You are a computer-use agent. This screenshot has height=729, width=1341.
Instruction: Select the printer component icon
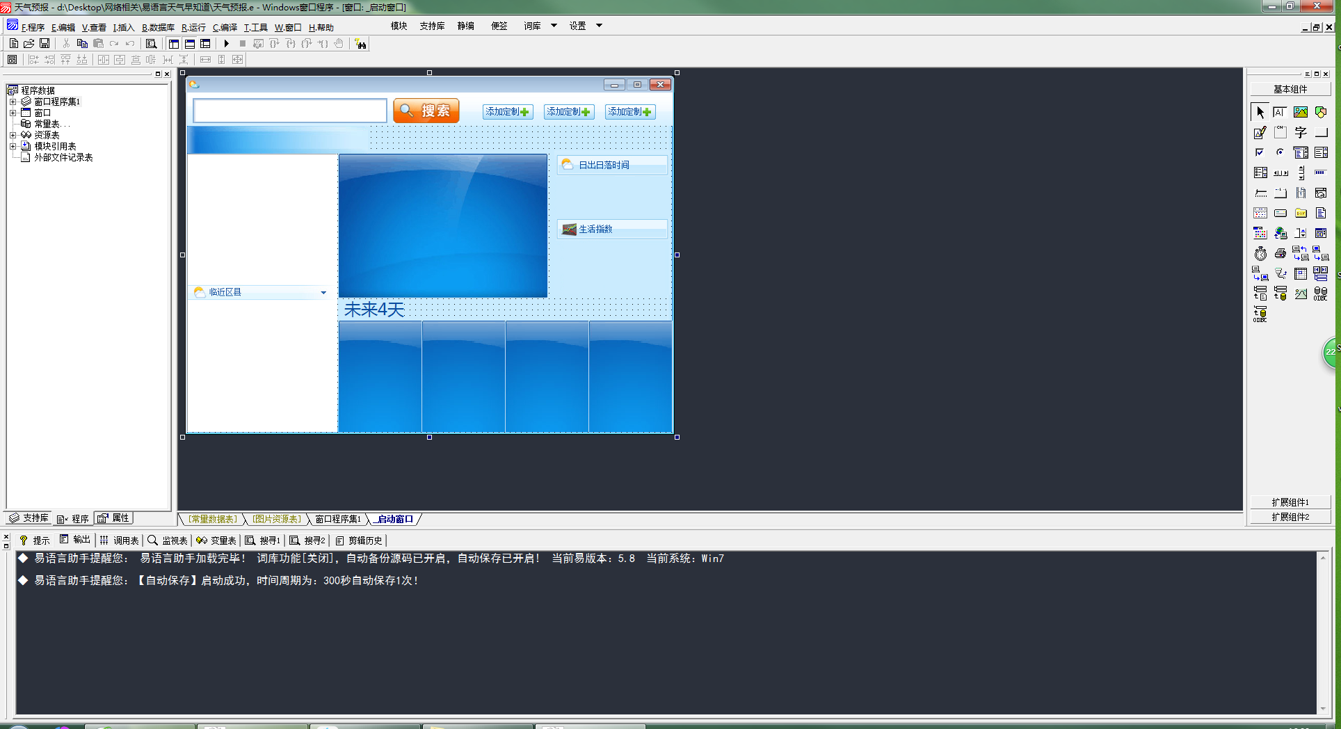(1280, 253)
